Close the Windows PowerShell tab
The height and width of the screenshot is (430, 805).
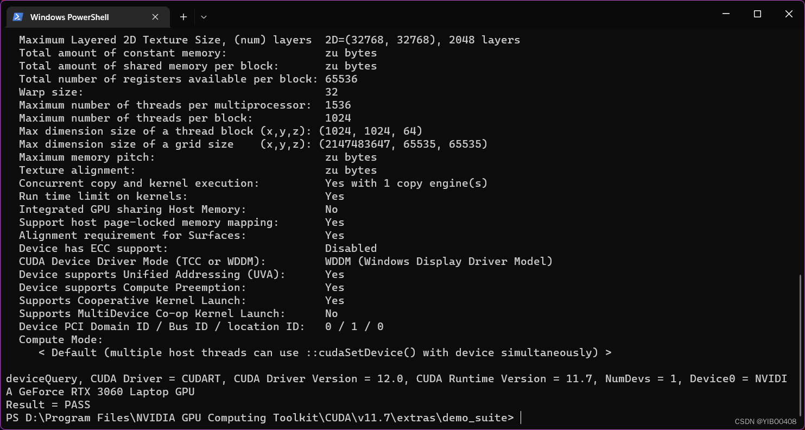pyautogui.click(x=155, y=17)
